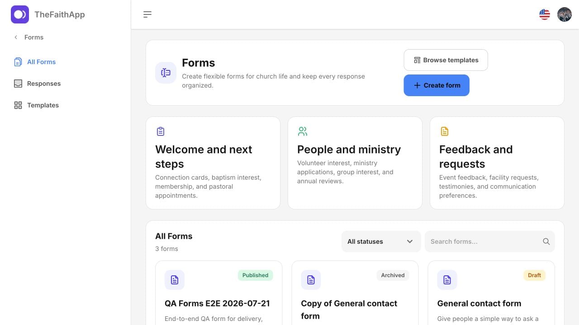Click the Published status badge
The width and height of the screenshot is (579, 325).
click(x=255, y=275)
